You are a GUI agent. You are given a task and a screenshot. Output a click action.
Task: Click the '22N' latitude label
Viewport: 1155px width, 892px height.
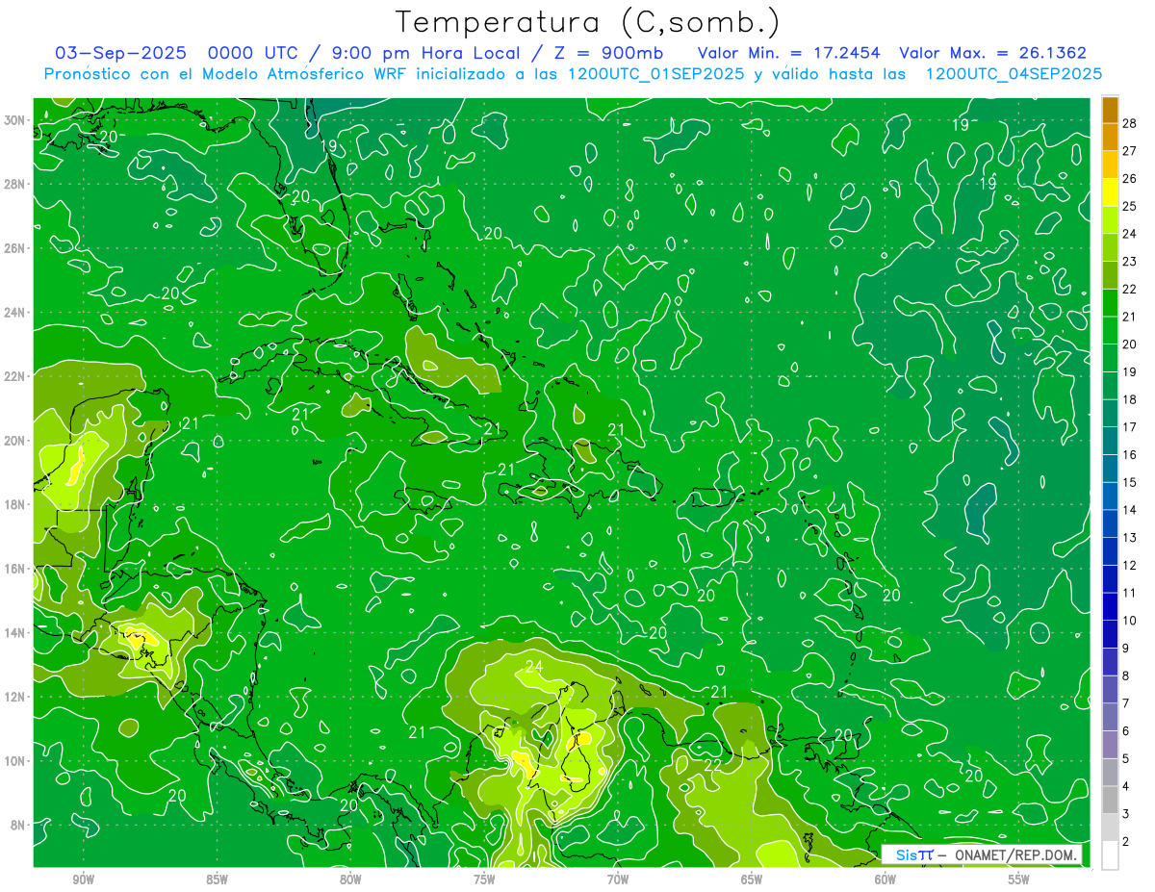click(x=16, y=376)
